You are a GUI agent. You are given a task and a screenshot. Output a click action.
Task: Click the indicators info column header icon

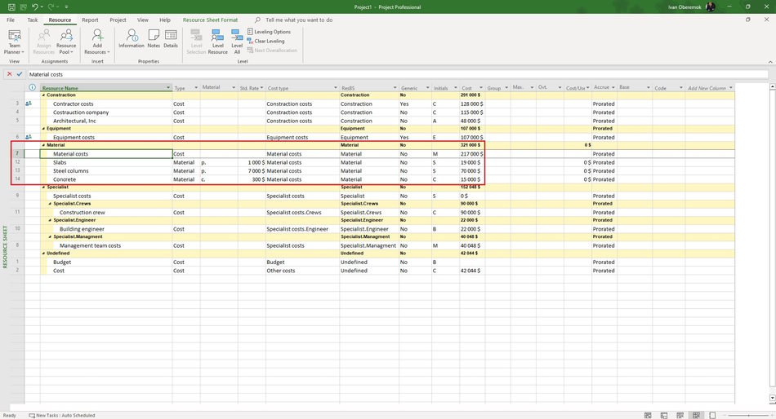(32, 87)
